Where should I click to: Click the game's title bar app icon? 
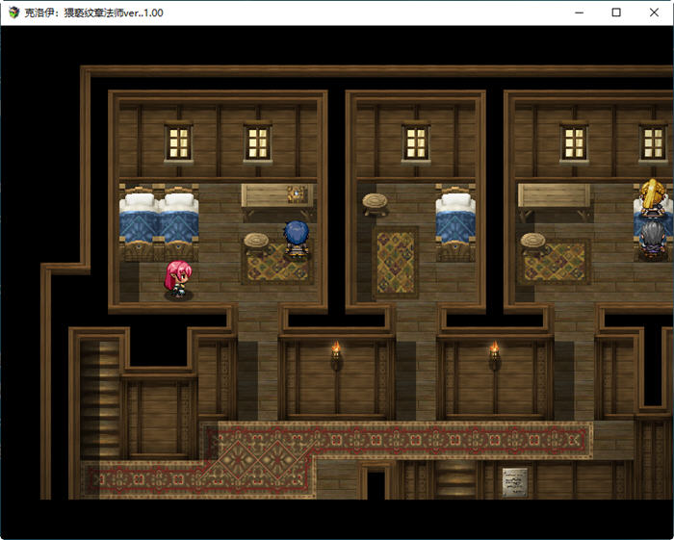[13, 13]
